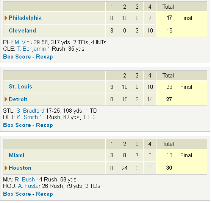Screen dimensions: 211x203
Task: Click the orange winner arrow beside Philadelphia
Action: (x=6, y=18)
